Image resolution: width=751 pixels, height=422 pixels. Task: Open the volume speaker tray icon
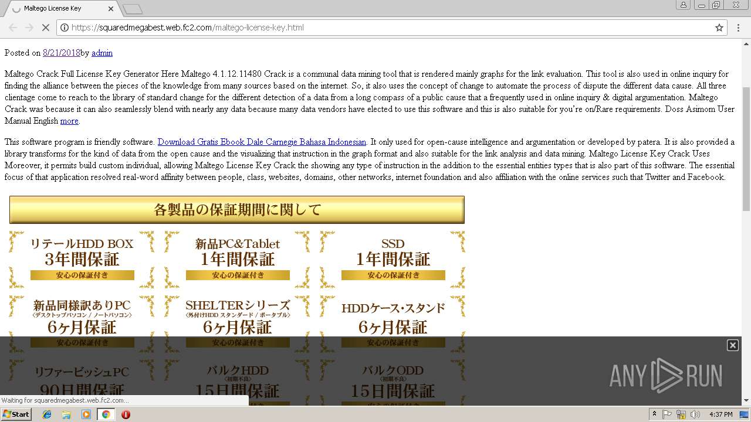(x=695, y=414)
